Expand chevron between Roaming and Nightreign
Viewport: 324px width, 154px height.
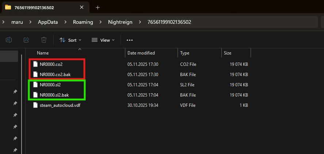click(x=100, y=22)
